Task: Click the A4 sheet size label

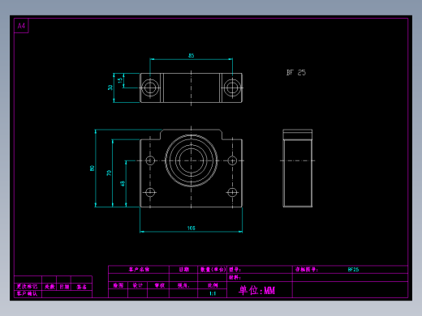Action: click(x=21, y=26)
